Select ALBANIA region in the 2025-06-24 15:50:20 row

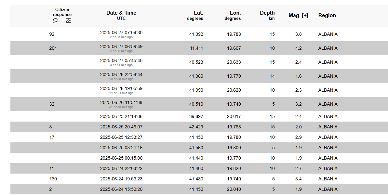tap(328, 189)
